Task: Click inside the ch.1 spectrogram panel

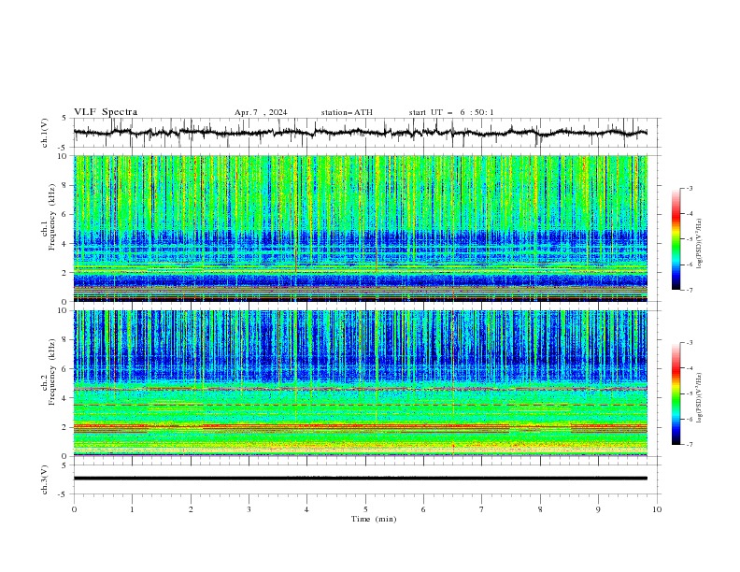Action: click(361, 228)
